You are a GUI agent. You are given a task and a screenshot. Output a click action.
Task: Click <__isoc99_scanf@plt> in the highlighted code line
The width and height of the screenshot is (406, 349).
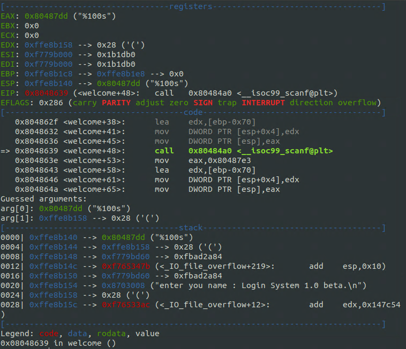pos(285,151)
